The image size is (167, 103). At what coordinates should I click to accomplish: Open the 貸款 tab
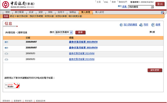click(x=41, y=12)
